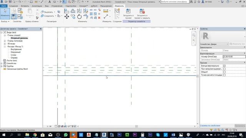Viewport: 246px width, 138px height.
Task: Toggle 'При загрузке вырезать' checkbox
Action: click(224, 69)
